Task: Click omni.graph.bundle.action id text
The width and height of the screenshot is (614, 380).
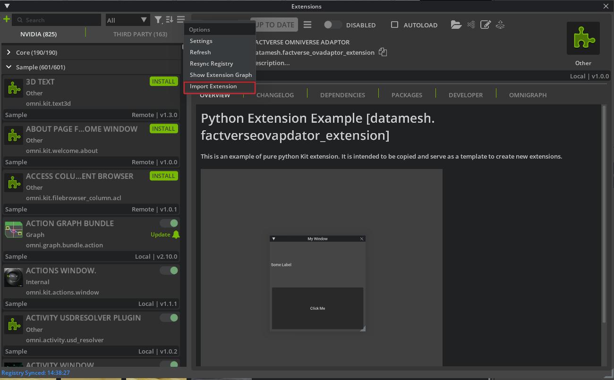Action: [64, 245]
